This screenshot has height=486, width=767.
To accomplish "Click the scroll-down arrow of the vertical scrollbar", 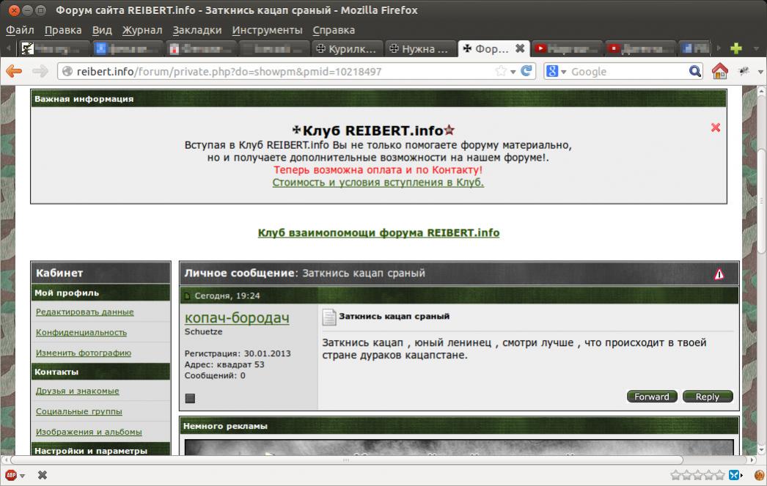I will [x=762, y=450].
